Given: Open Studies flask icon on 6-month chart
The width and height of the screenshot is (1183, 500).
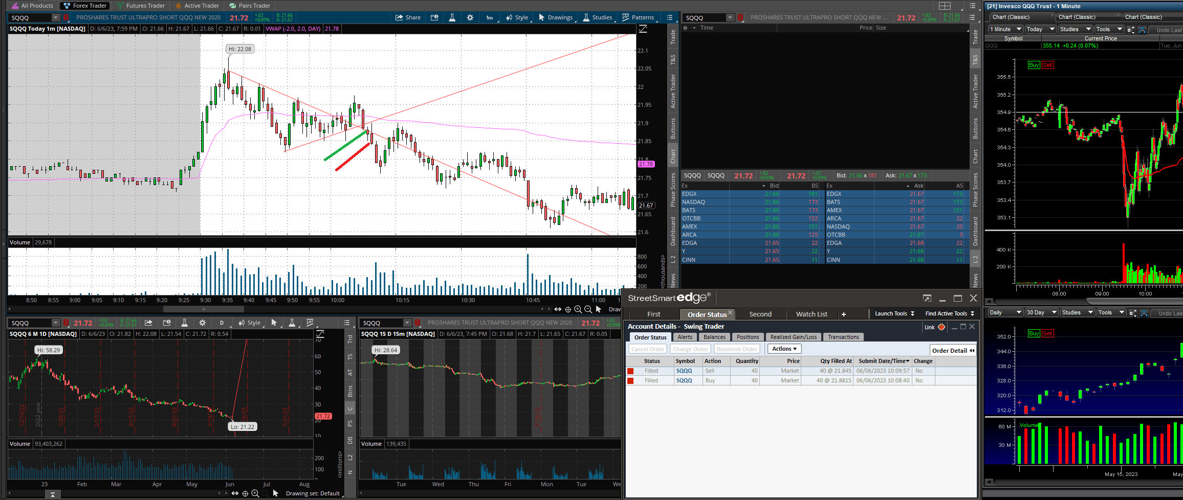Looking at the screenshot, I should pos(185,323).
